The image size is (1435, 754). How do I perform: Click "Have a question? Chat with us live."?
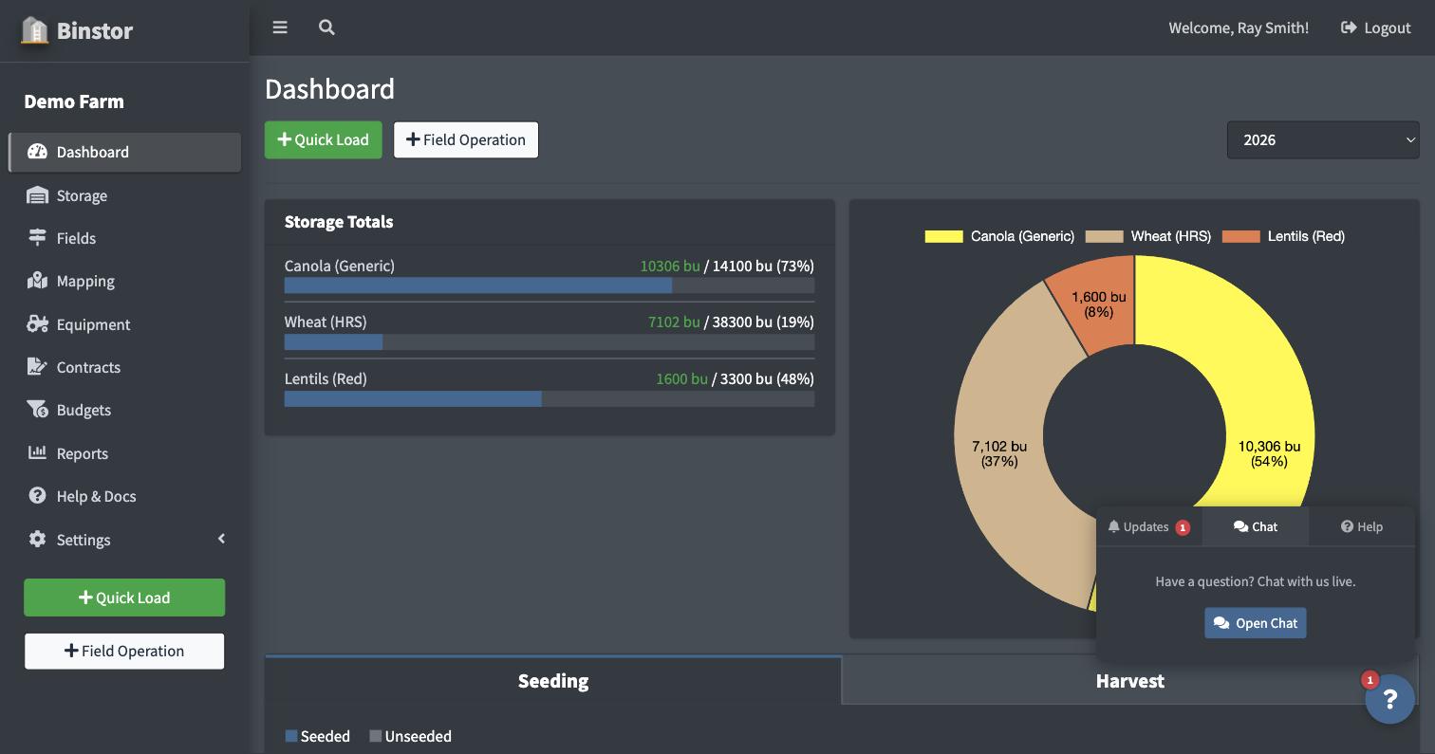pyautogui.click(x=1255, y=581)
